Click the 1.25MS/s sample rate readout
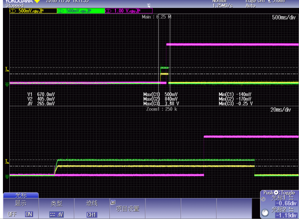The image size is (299, 219). [x=223, y=6]
